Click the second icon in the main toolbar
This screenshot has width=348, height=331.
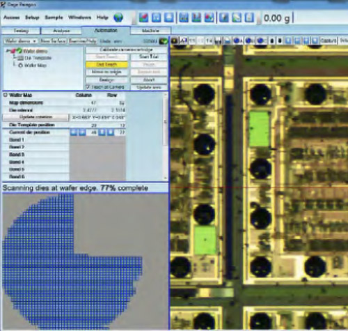[x=156, y=17]
